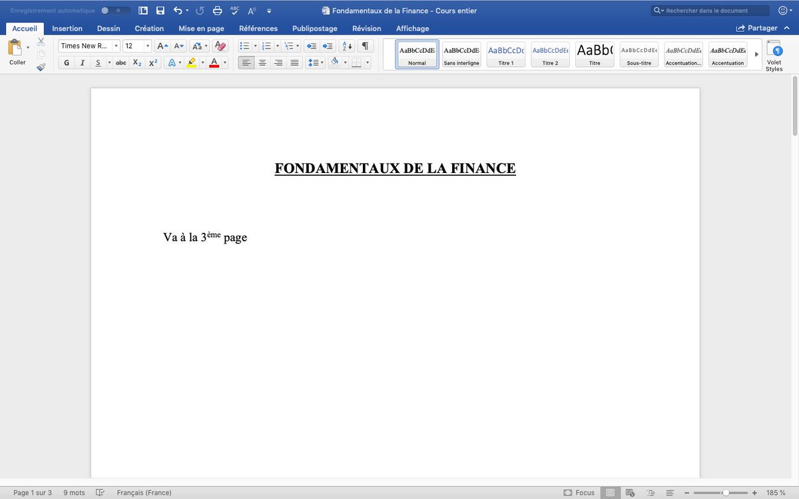
Task: Open the Dessin tab
Action: coord(109,29)
